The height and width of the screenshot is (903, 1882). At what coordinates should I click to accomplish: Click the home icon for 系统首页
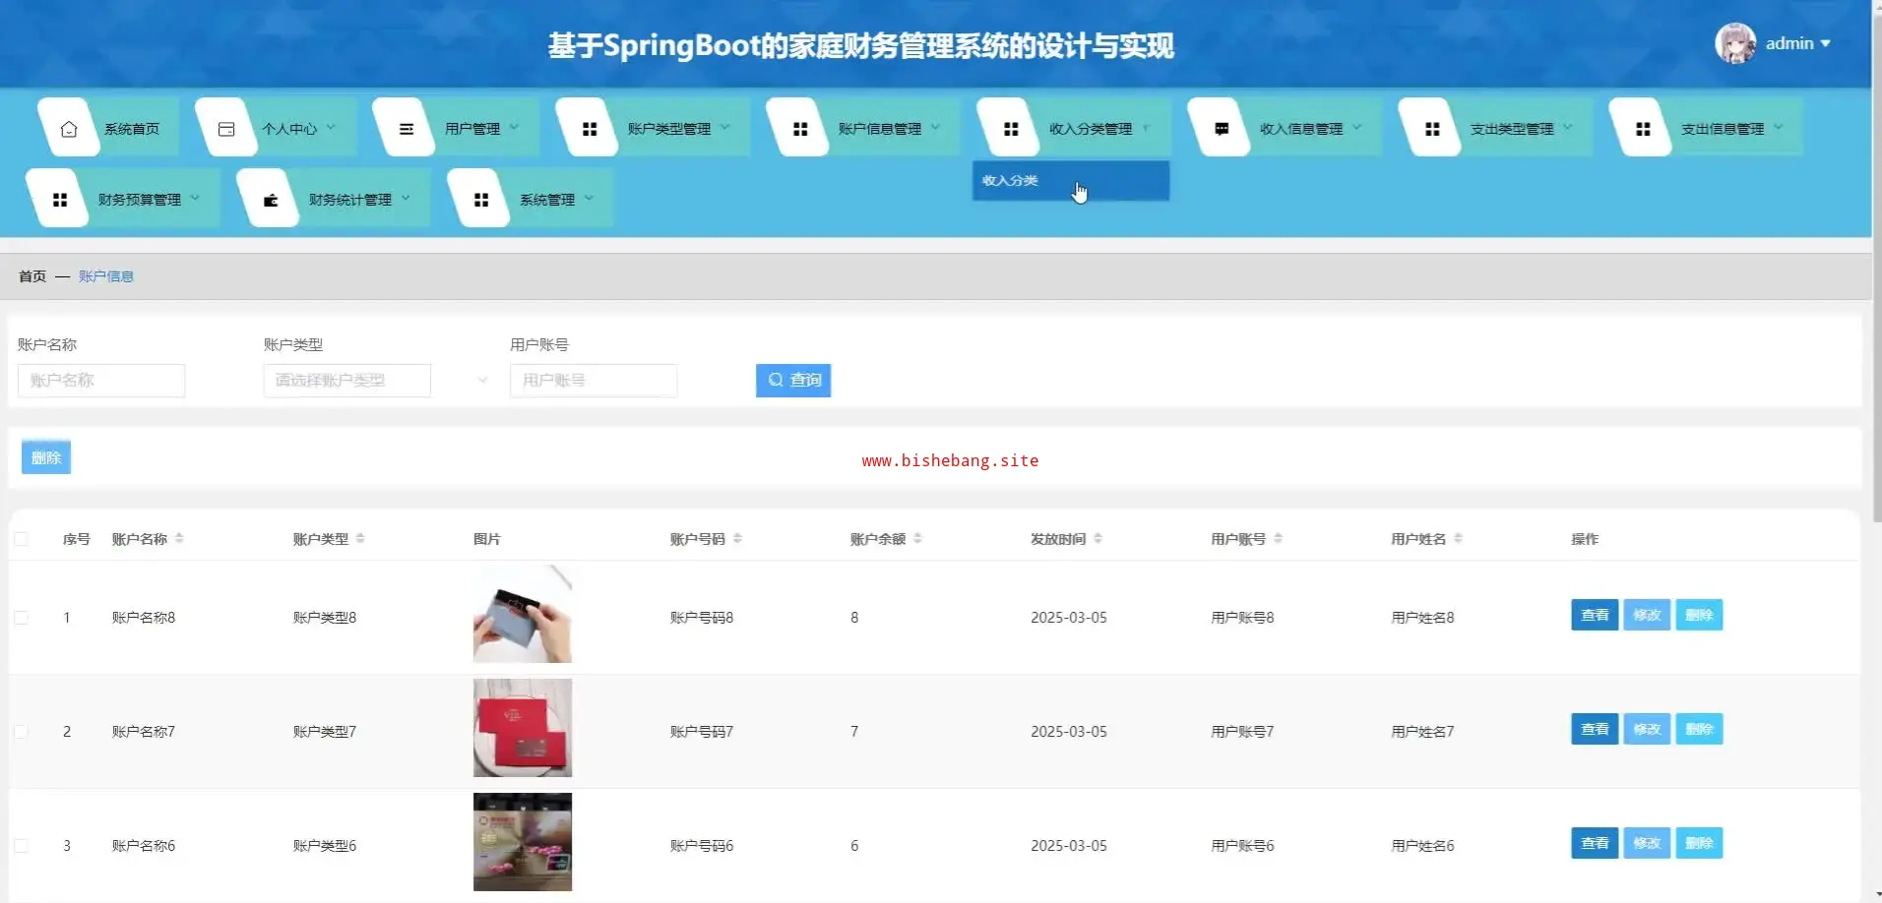[x=69, y=129]
